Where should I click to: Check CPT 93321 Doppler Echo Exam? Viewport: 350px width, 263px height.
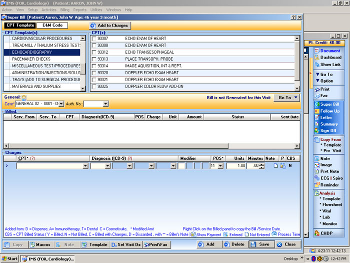click(94, 80)
